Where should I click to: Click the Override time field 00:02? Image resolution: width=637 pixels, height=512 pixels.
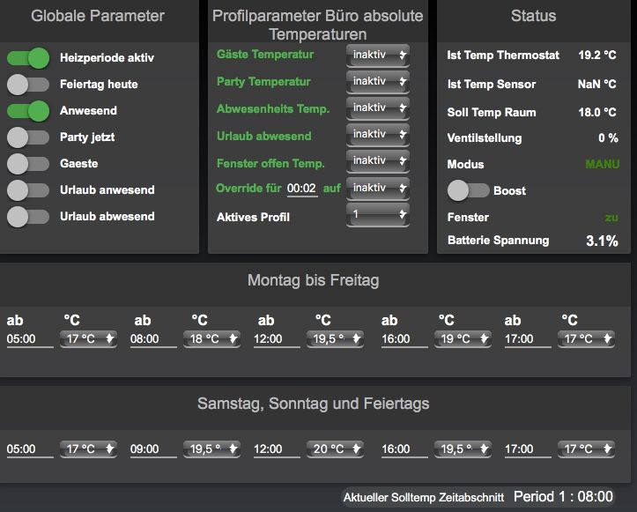tap(301, 189)
